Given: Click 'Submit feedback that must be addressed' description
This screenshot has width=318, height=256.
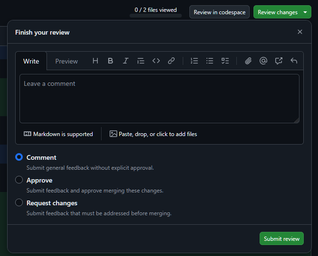Looking at the screenshot, I should (x=99, y=213).
